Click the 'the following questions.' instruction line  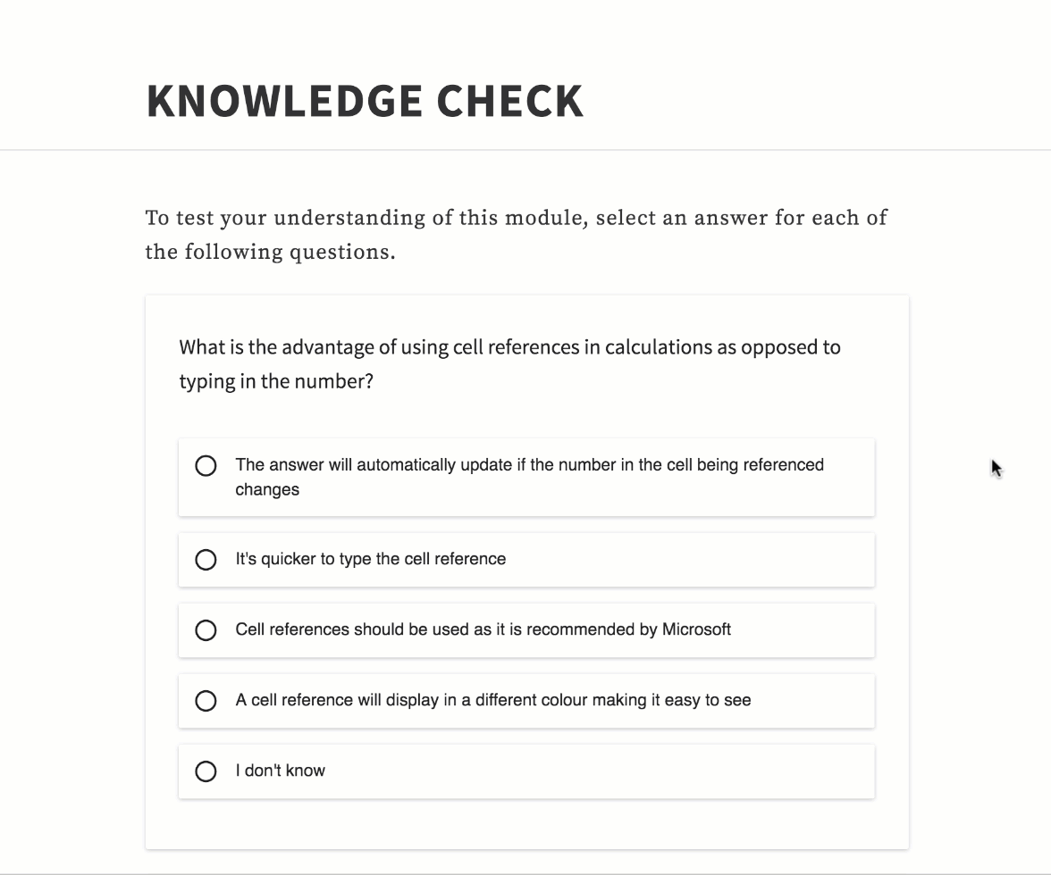(270, 253)
